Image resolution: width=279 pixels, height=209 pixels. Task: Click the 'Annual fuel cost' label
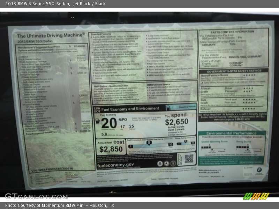pyautogui.click(x=111, y=142)
